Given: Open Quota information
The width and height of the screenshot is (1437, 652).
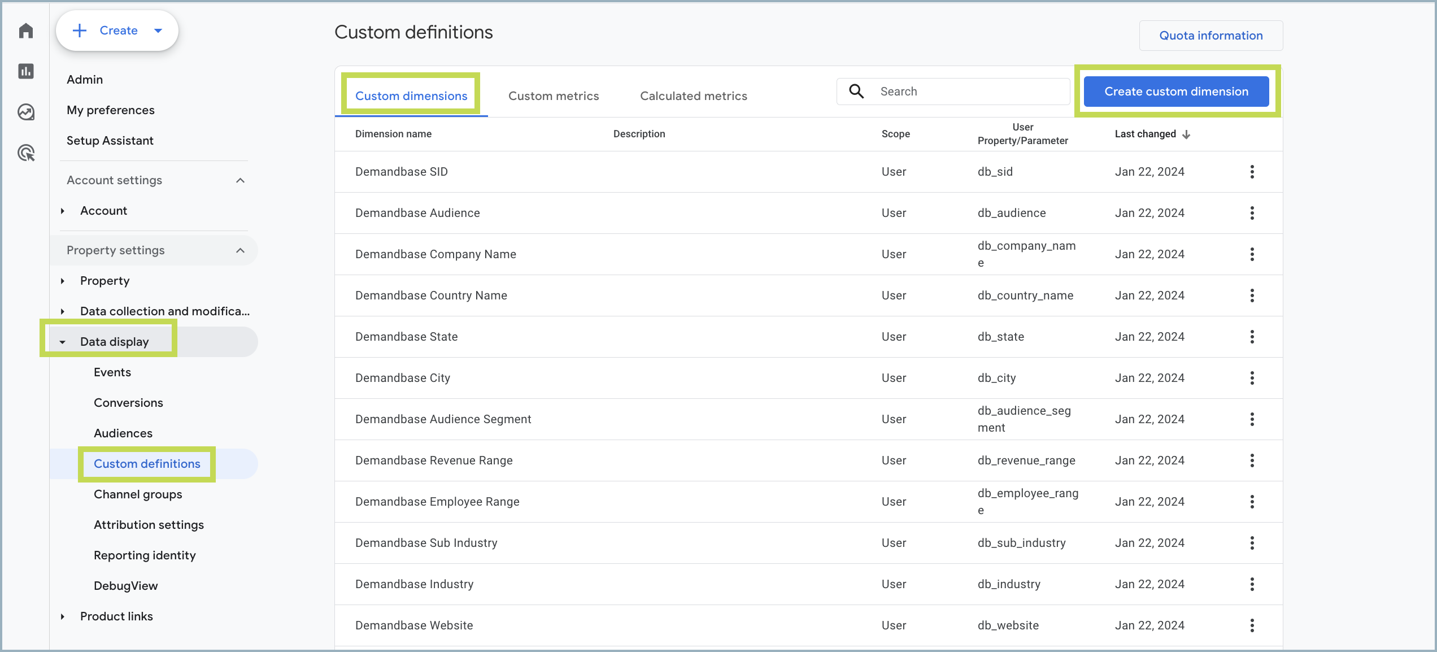Looking at the screenshot, I should [1211, 36].
